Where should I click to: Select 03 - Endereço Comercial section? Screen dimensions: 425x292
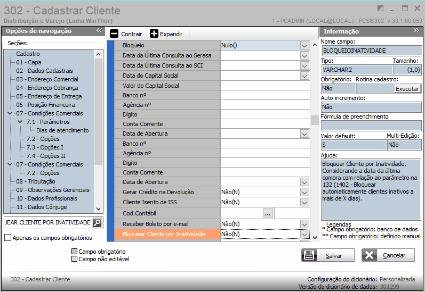pyautogui.click(x=47, y=79)
